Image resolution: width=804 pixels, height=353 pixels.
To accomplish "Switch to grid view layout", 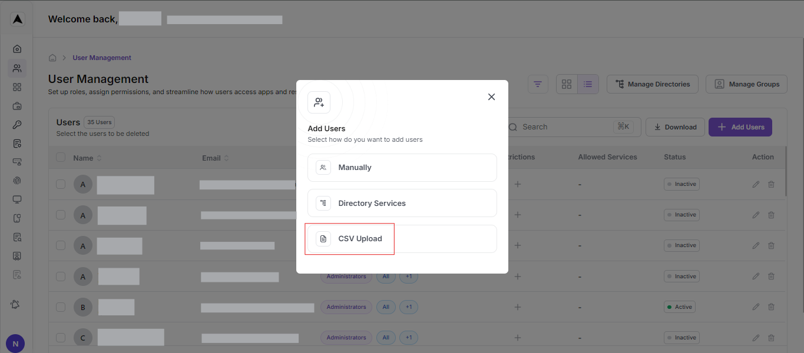I will pyautogui.click(x=566, y=84).
